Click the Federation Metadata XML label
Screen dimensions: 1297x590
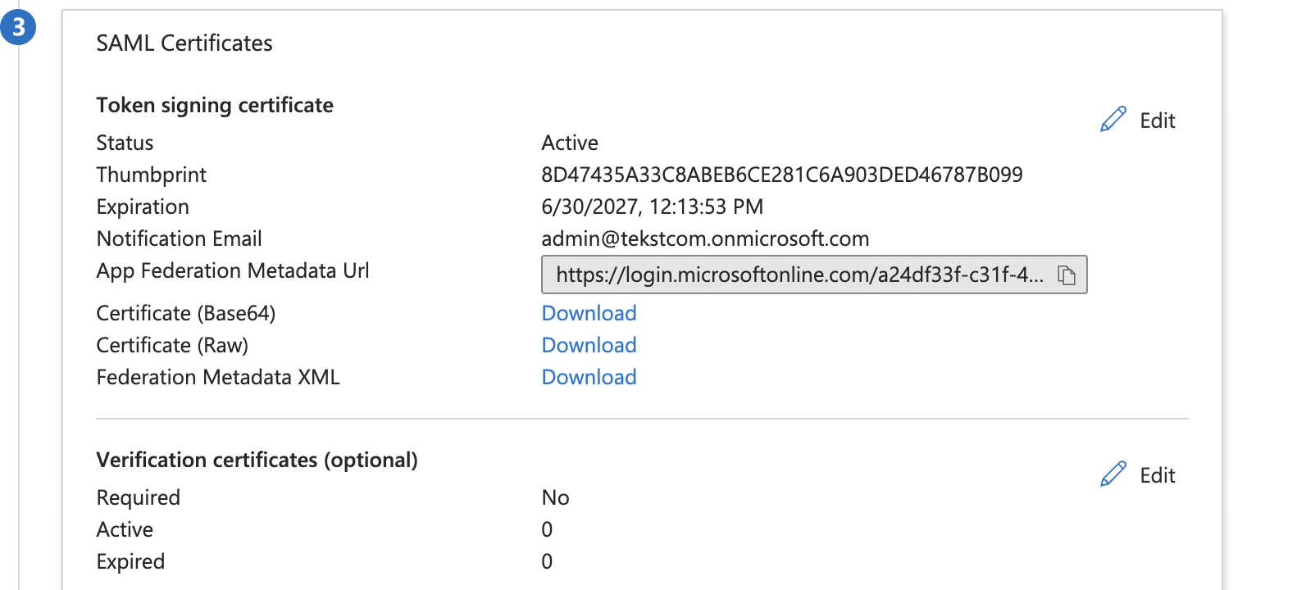coord(217,377)
